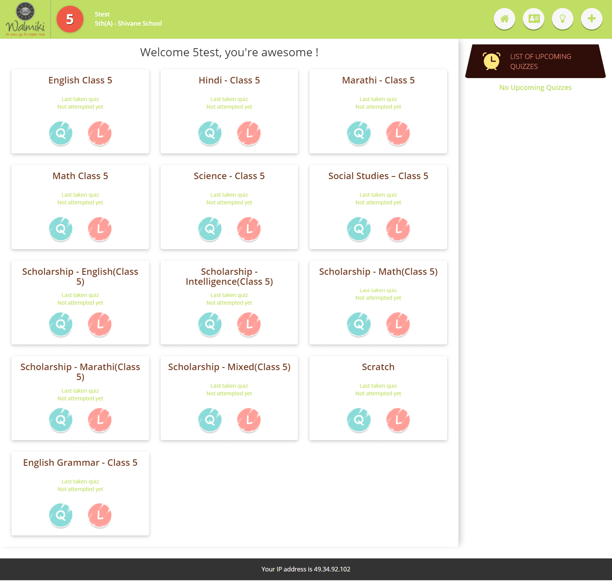This screenshot has height=581, width=612.
Task: Open lesson L for Scholarship - Math(Class 5)
Action: coord(398,324)
